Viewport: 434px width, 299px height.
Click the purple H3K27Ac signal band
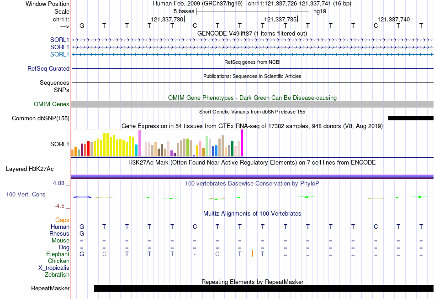click(252, 177)
